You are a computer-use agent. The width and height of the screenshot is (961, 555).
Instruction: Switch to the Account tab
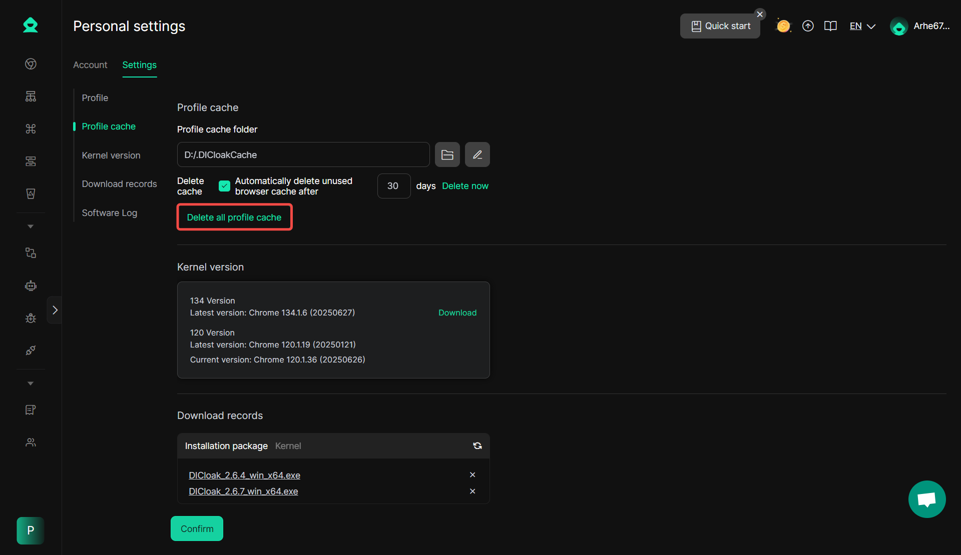[x=90, y=65]
